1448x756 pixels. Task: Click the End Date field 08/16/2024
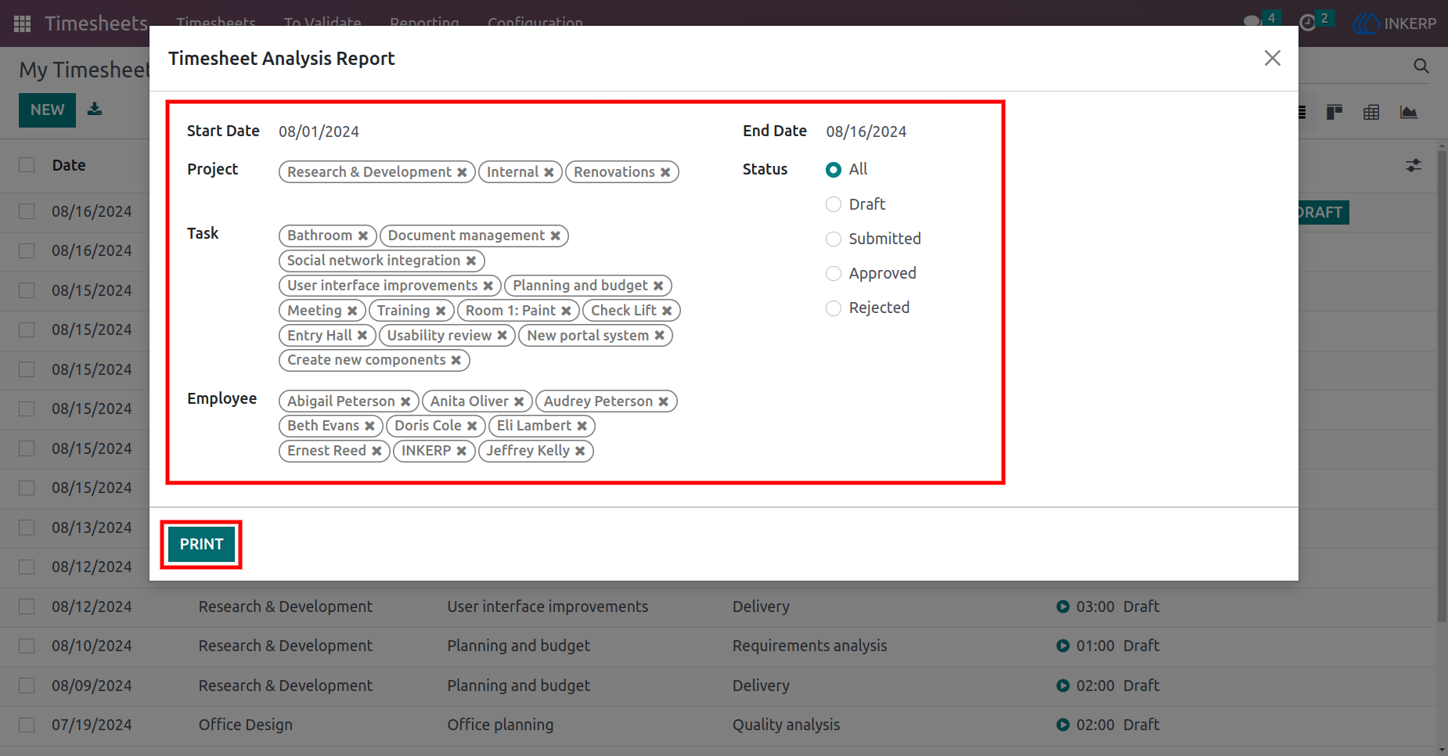click(866, 131)
